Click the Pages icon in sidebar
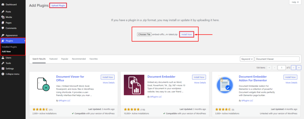Viewport: 304px width, 119px height. [x=3, y=22]
